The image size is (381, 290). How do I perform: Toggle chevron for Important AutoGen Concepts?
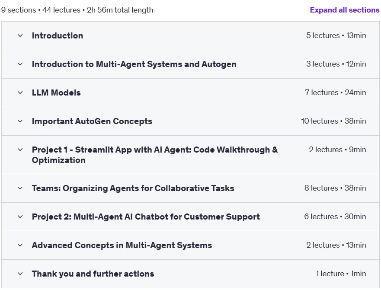point(20,121)
